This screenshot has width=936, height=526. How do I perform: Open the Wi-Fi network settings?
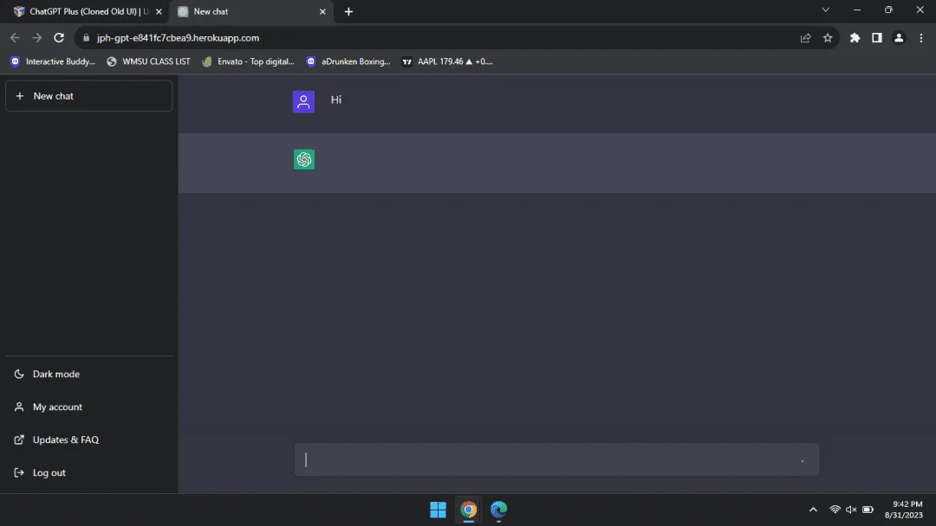pos(835,510)
